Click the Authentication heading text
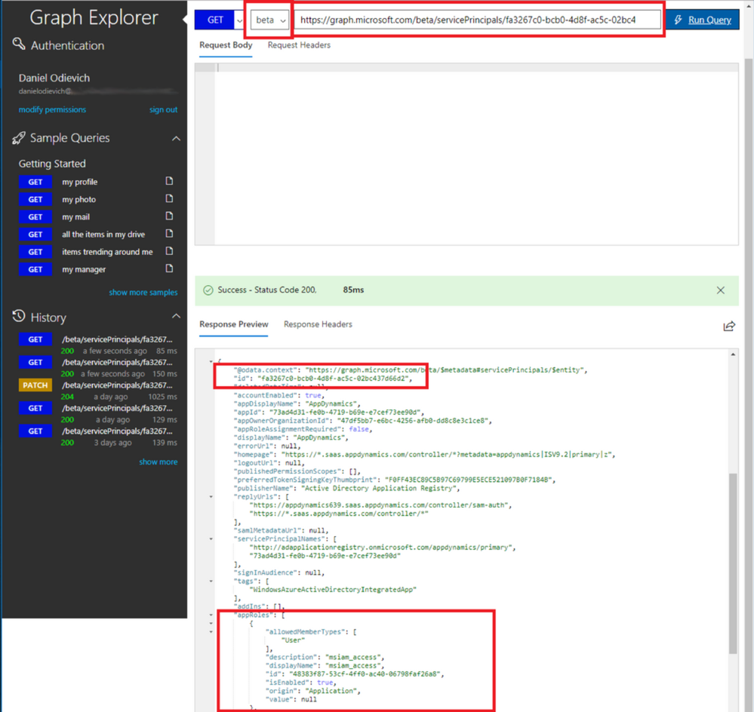Screen dimensions: 754x712 tap(67, 45)
